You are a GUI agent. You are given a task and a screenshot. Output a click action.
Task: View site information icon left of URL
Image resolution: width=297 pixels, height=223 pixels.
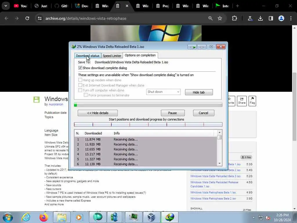39,18
